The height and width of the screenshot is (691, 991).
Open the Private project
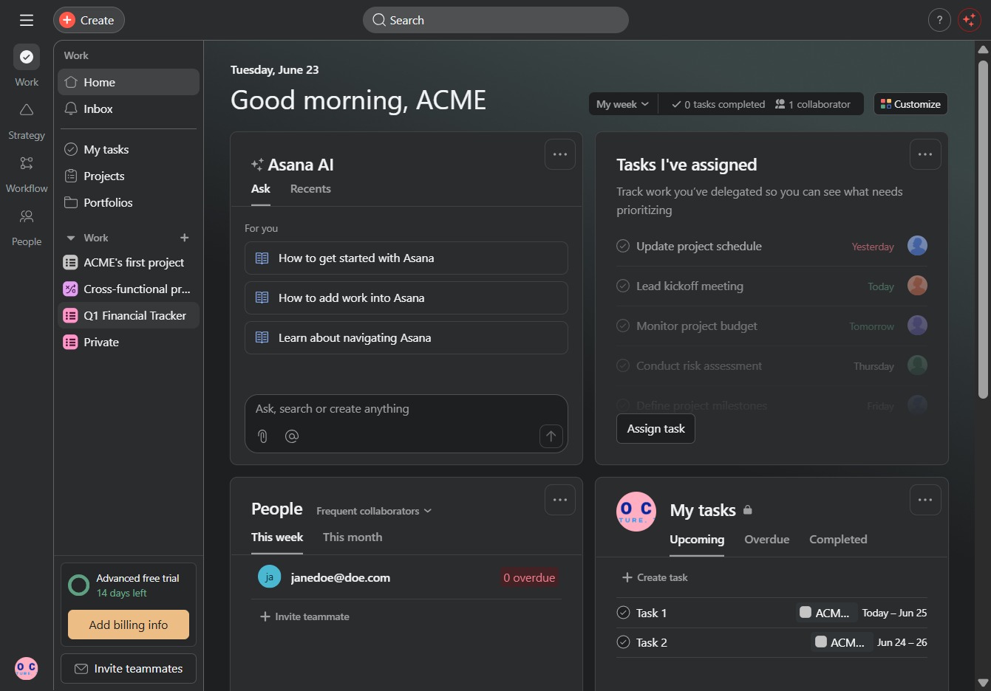coord(129,342)
